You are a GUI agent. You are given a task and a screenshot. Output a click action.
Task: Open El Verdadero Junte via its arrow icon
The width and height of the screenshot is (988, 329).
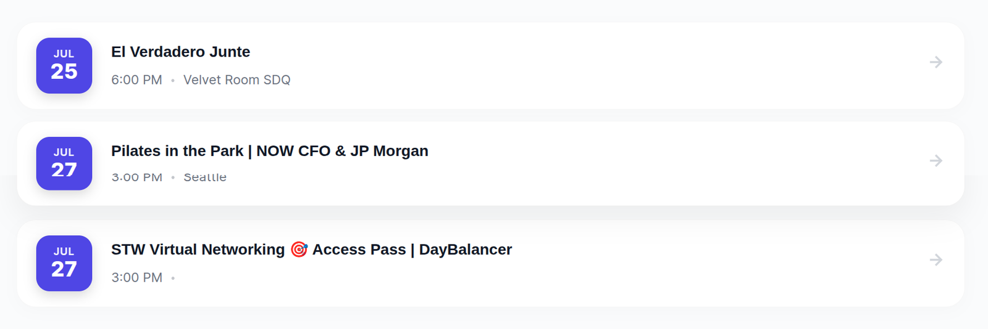pos(936,62)
